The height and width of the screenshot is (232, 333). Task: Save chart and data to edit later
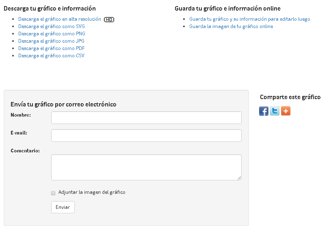[x=249, y=19]
